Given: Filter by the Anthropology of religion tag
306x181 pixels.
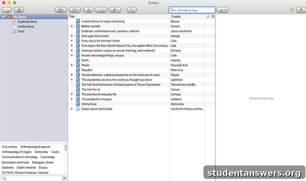Looking at the screenshot, I should click(x=17, y=152).
